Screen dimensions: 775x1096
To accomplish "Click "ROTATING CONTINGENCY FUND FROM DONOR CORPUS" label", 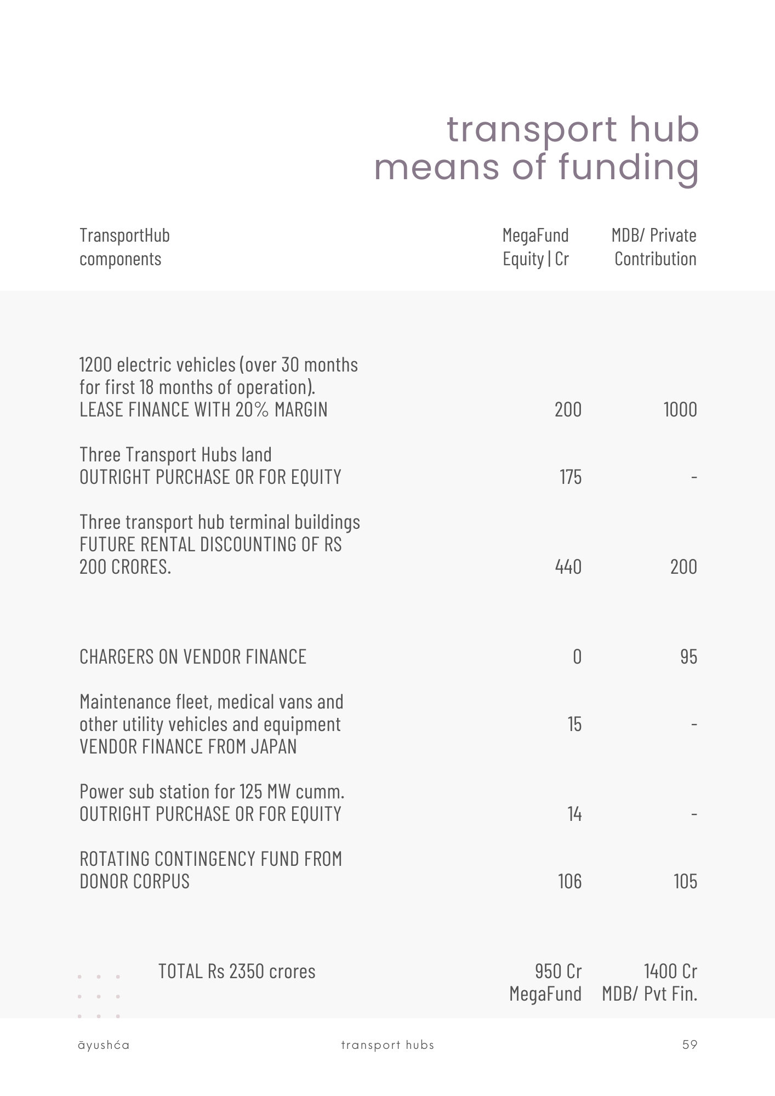I will pyautogui.click(x=210, y=870).
